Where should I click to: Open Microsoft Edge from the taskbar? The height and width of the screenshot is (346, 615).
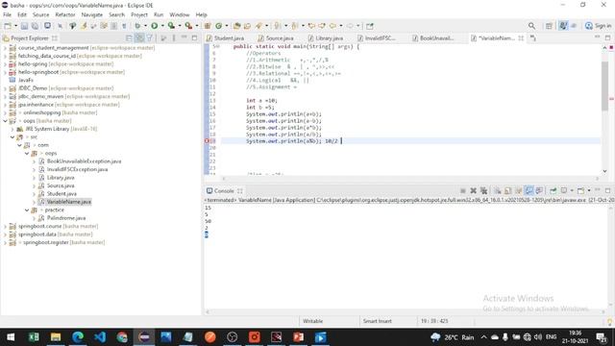pos(78,337)
